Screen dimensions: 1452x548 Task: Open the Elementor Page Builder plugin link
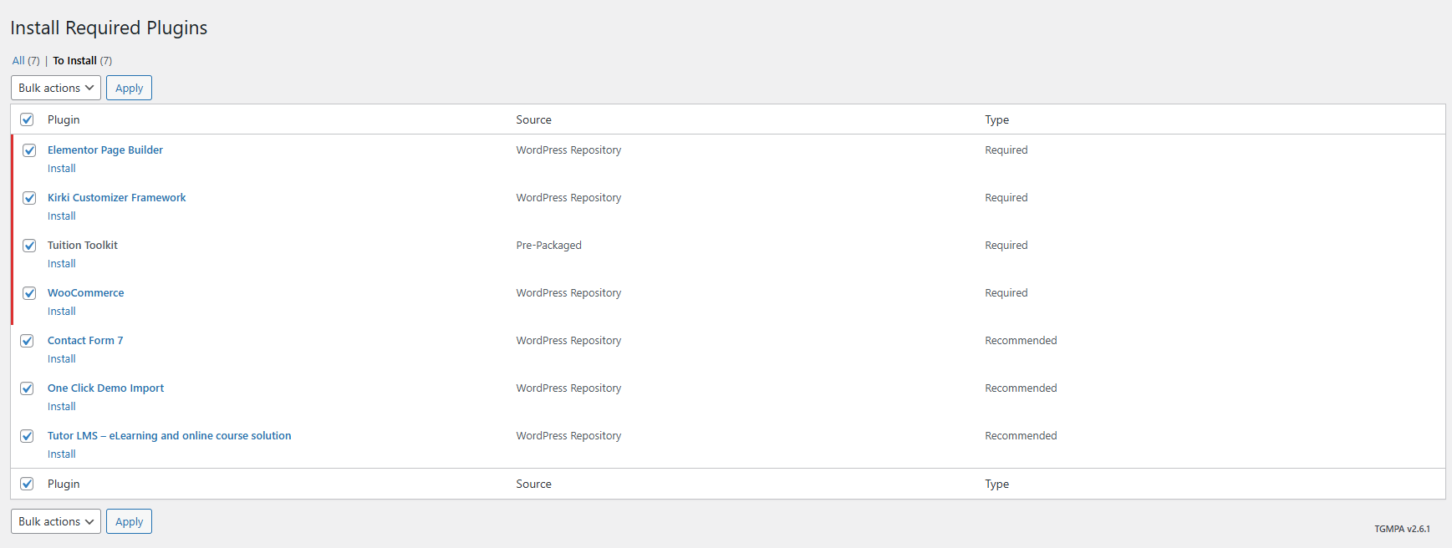coord(105,150)
